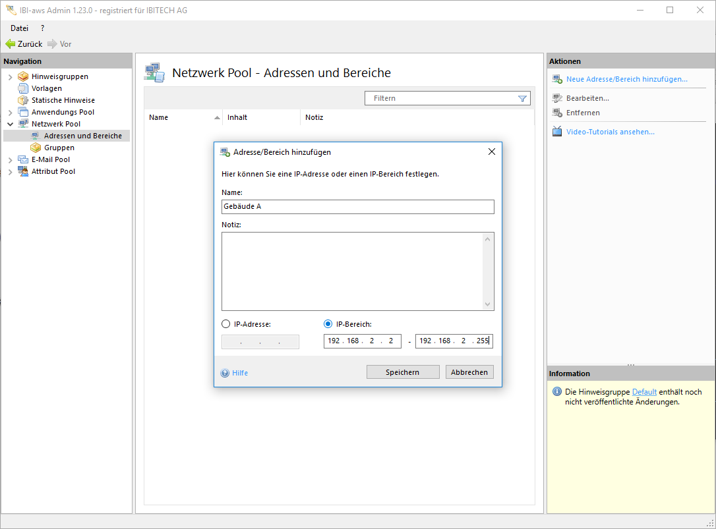Click the Gruppen icon under Netzwerk Pool
The image size is (716, 529).
point(36,148)
